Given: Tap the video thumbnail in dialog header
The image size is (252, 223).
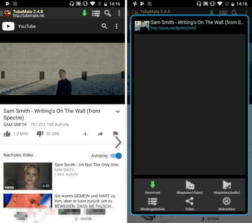Looking at the screenshot, I should point(142,26).
